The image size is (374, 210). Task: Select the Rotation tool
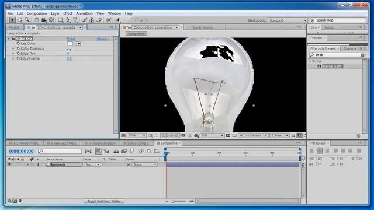click(x=36, y=20)
